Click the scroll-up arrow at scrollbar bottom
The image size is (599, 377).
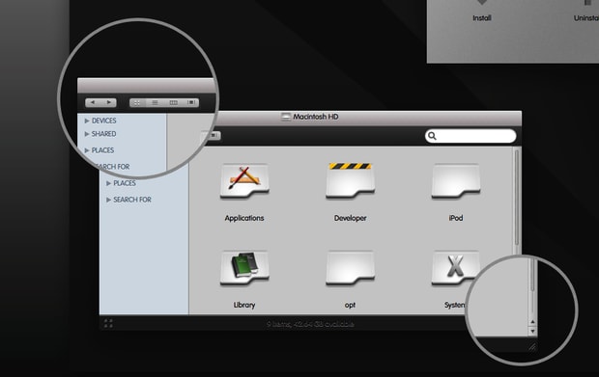point(532,322)
